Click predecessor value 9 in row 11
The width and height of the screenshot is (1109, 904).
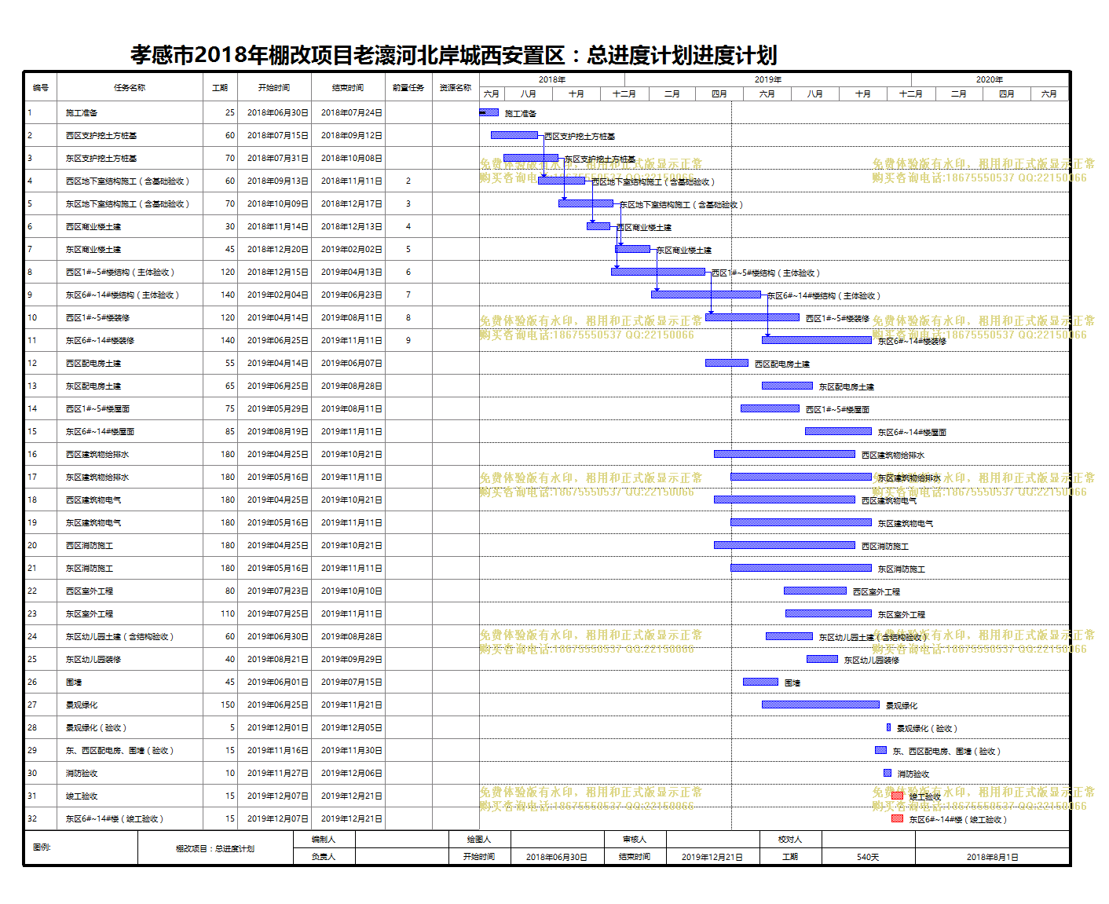pos(408,341)
